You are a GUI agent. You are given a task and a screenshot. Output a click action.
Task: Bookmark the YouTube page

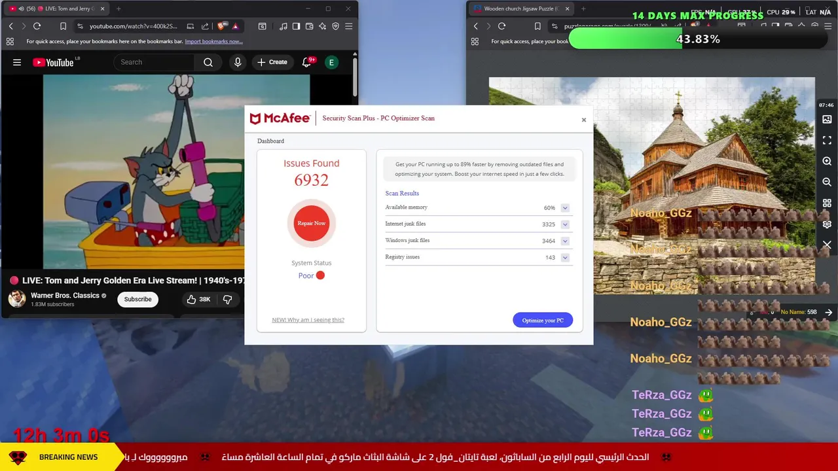pyautogui.click(x=63, y=26)
